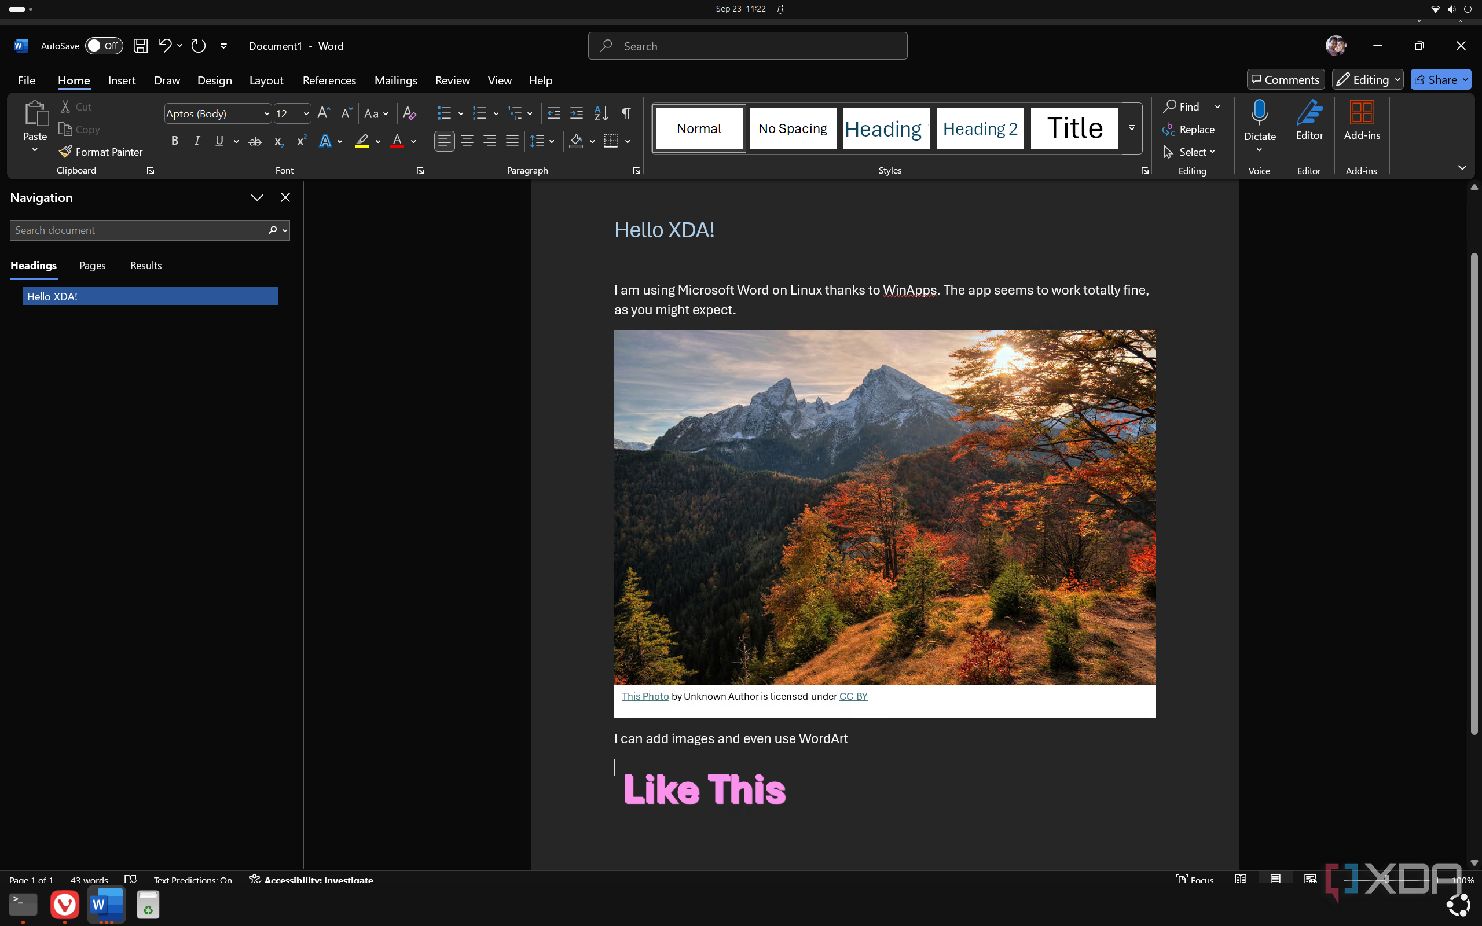
Task: Toggle the AutoSave switch
Action: pos(104,46)
